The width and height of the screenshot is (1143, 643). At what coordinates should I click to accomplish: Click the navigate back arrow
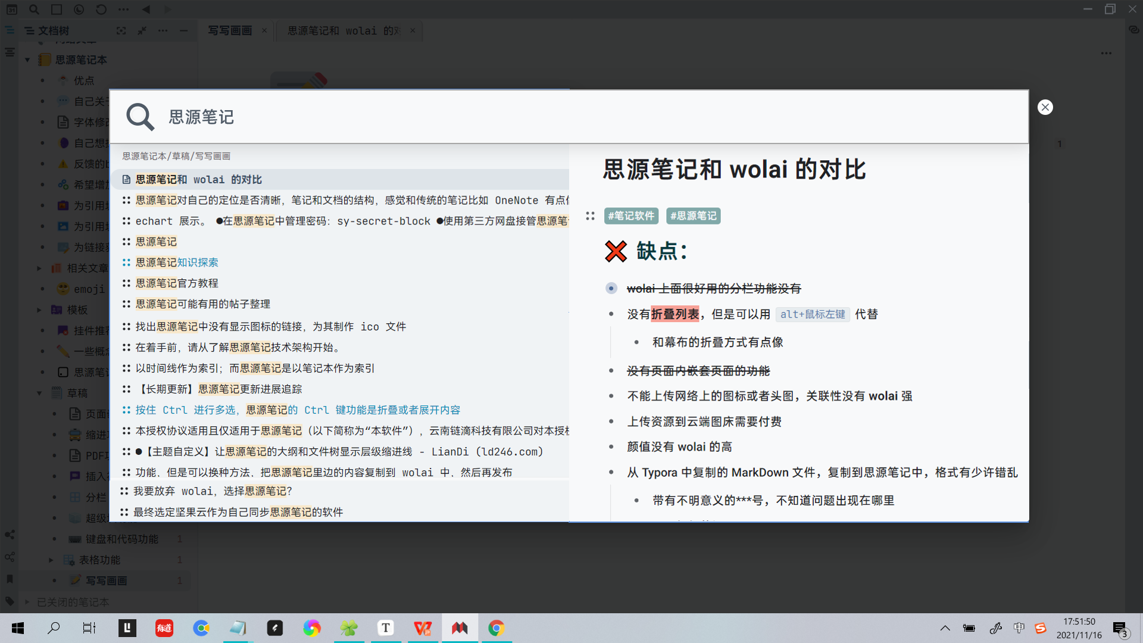[x=146, y=10]
